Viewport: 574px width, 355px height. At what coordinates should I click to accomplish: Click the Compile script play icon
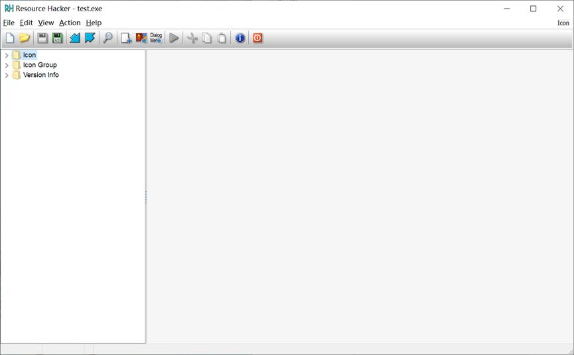coord(175,38)
